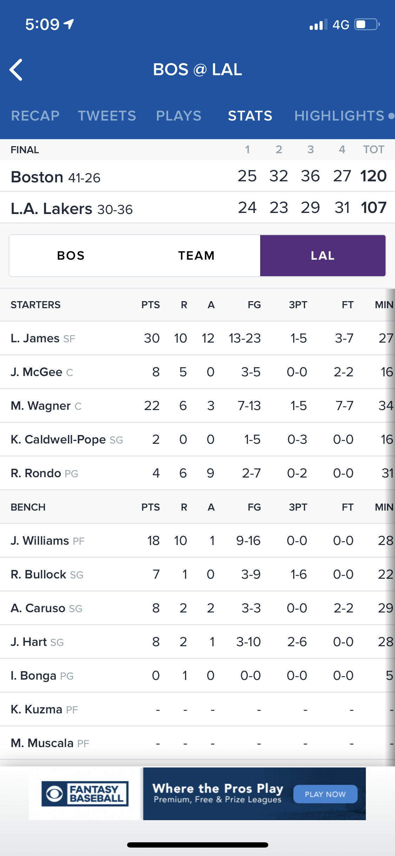395x856 pixels.
Task: Tap the back arrow icon
Action: (16, 70)
